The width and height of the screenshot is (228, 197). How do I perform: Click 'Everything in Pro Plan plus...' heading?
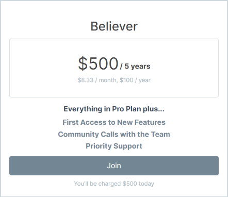[x=114, y=109]
